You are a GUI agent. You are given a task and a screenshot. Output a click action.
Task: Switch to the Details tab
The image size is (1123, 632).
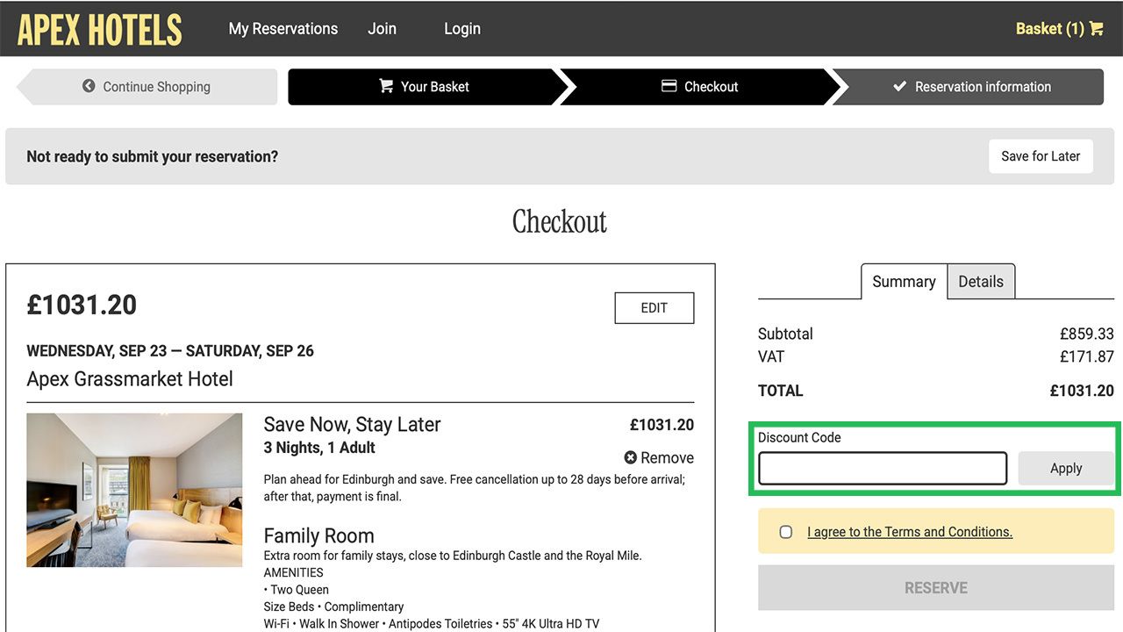pyautogui.click(x=981, y=282)
